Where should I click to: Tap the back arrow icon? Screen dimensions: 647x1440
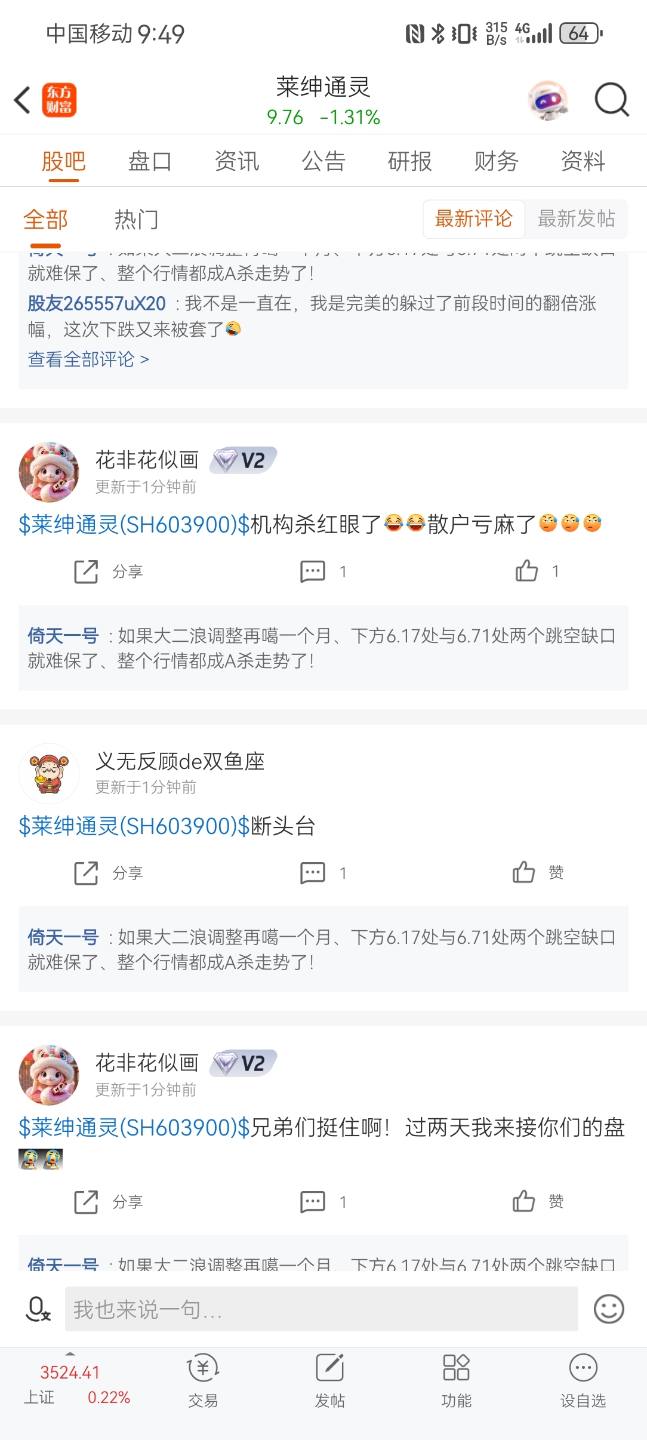(x=23, y=100)
